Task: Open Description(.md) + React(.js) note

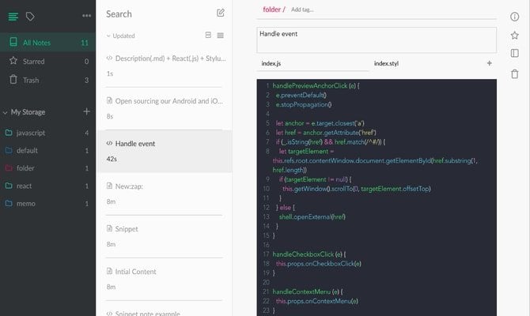Action: tap(165, 66)
